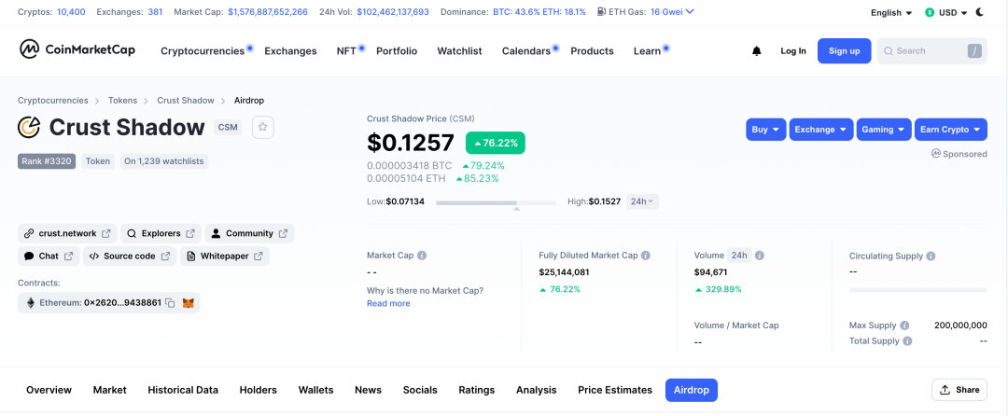Image resolution: width=1008 pixels, height=416 pixels.
Task: Click the CoinMarketCap logo
Action: coord(77,49)
